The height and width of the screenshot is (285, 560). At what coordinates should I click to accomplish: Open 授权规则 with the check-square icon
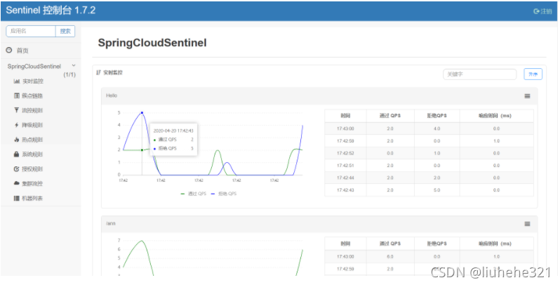click(x=16, y=169)
